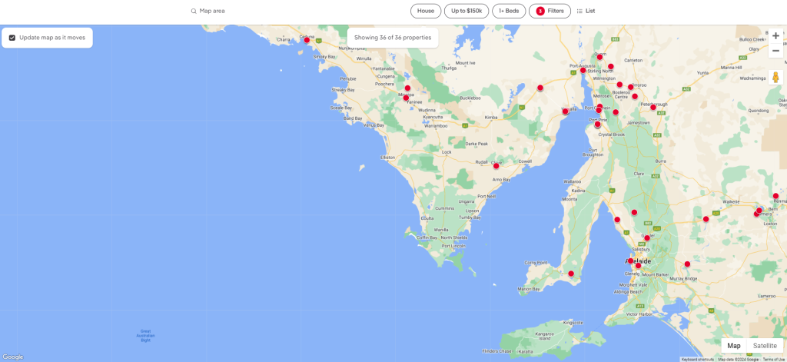Click the property marker near Peterborough
The image size is (787, 362).
[653, 107]
